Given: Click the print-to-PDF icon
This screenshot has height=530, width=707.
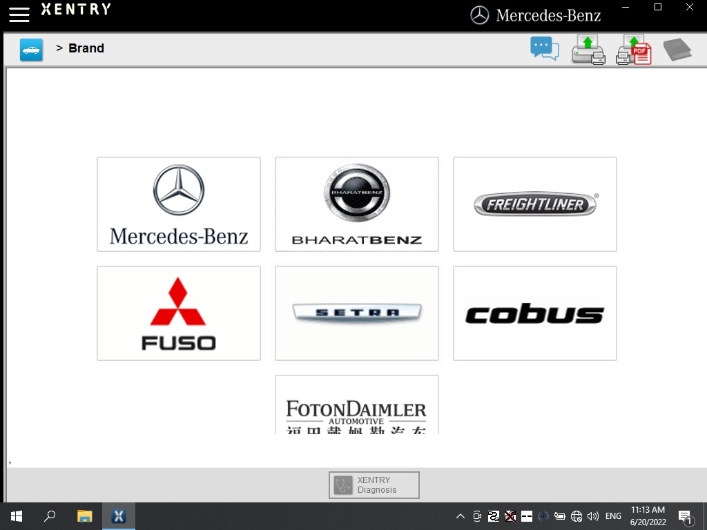Looking at the screenshot, I should pos(634,50).
